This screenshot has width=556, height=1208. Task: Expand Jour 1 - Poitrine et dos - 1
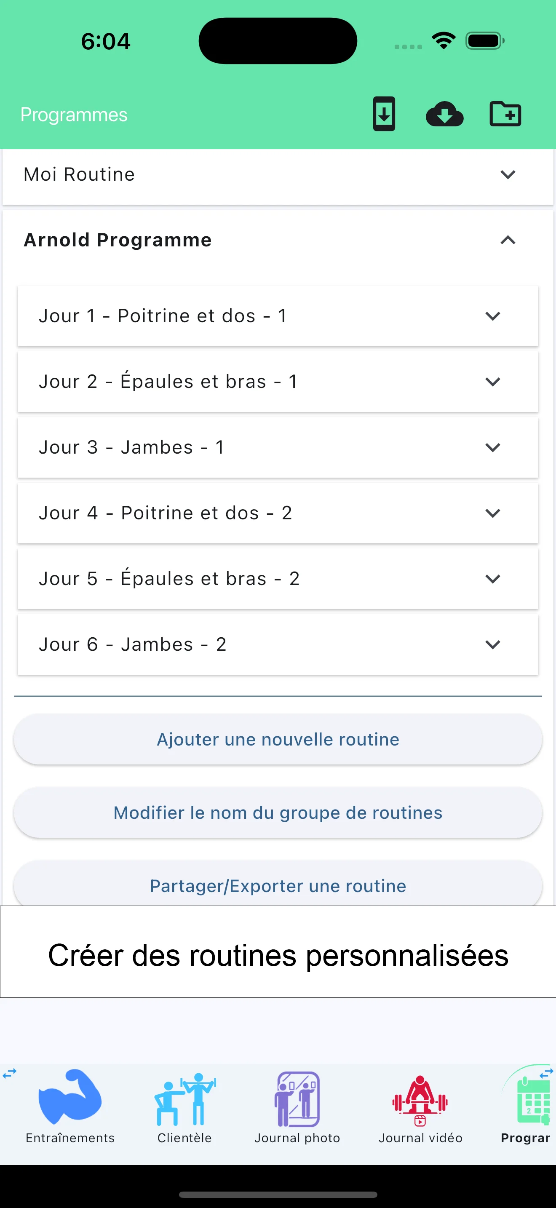[x=493, y=316]
